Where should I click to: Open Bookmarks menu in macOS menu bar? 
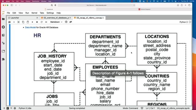36,1
